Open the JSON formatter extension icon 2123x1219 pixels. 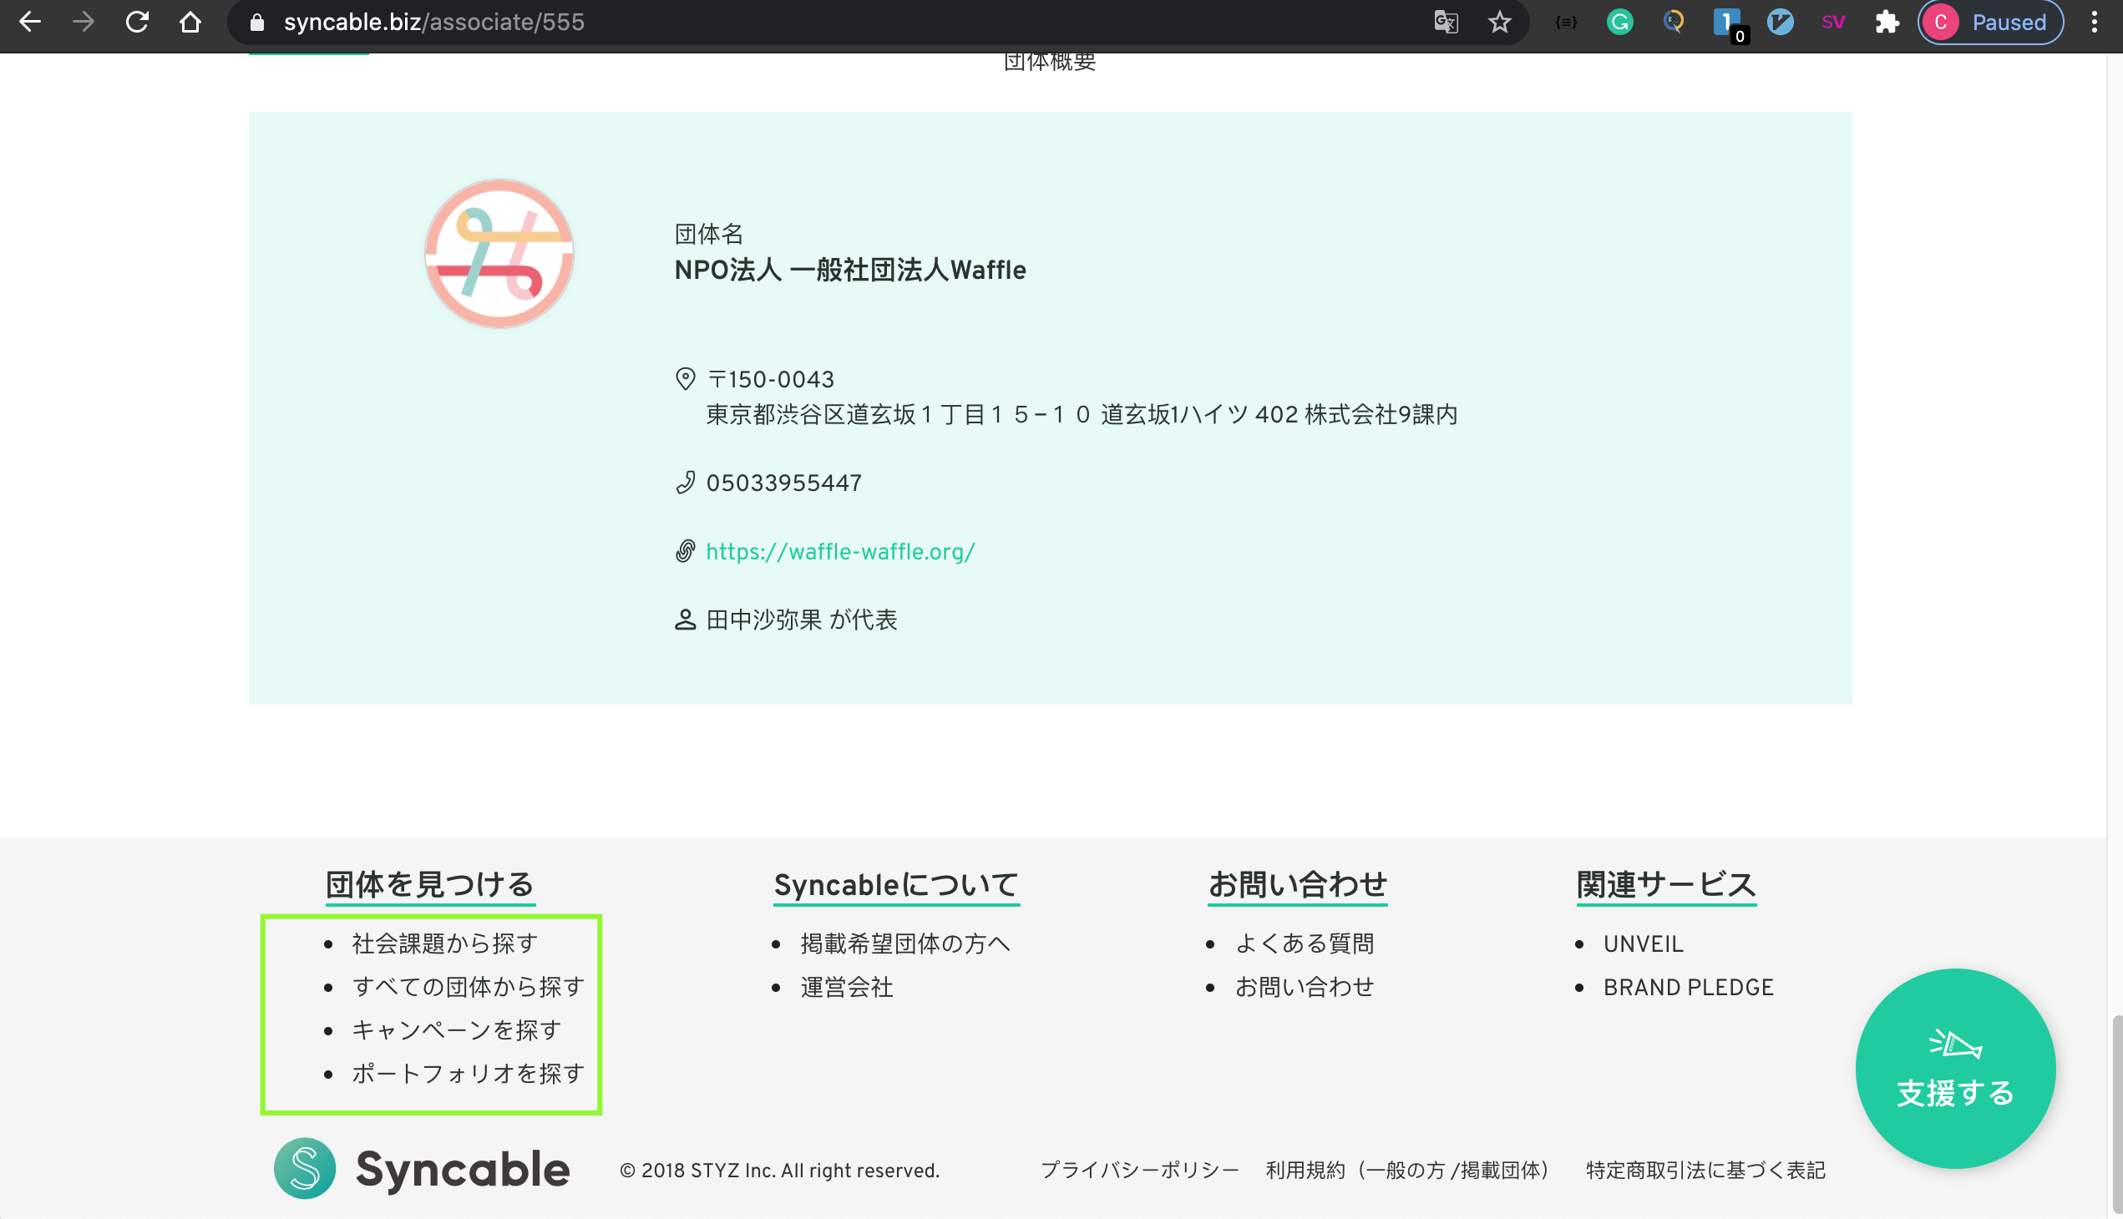[x=1564, y=22]
